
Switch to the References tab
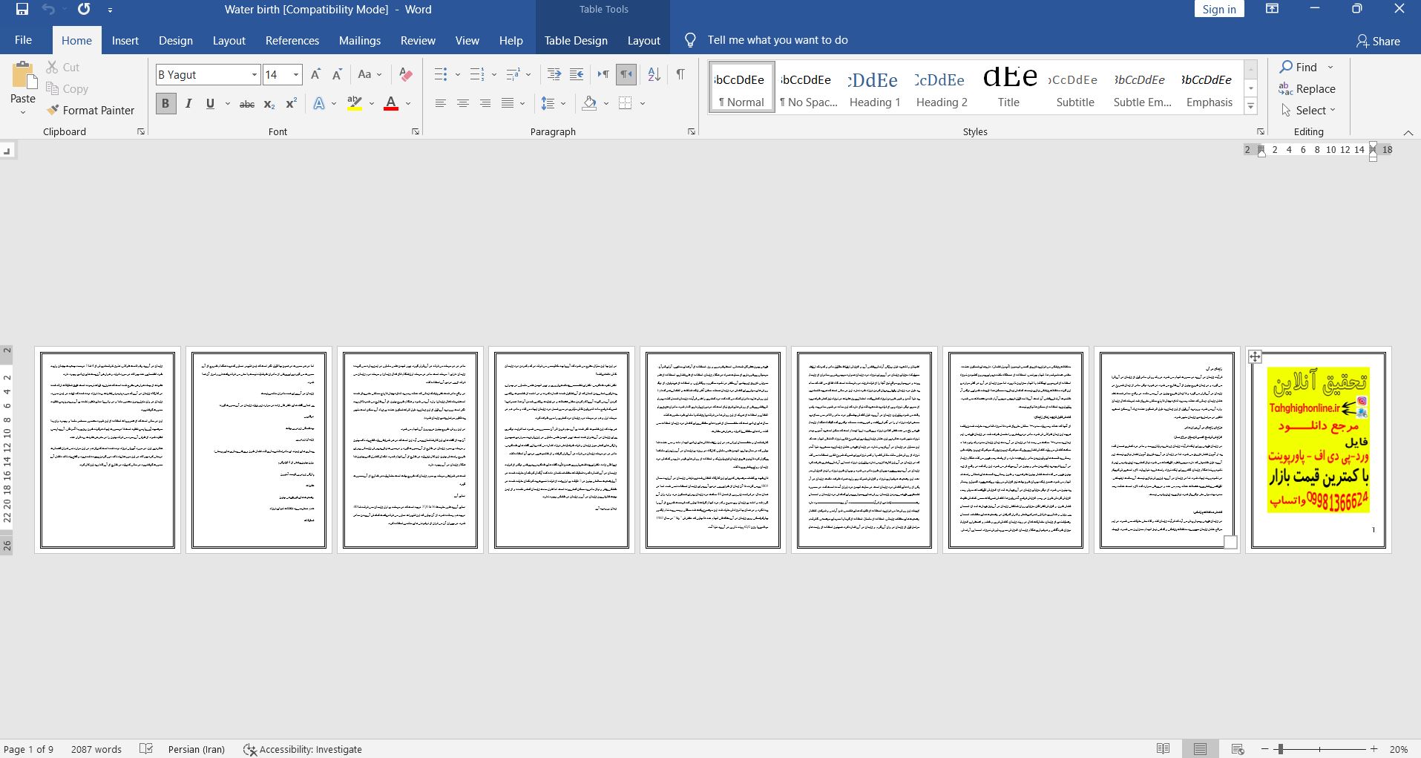click(292, 40)
